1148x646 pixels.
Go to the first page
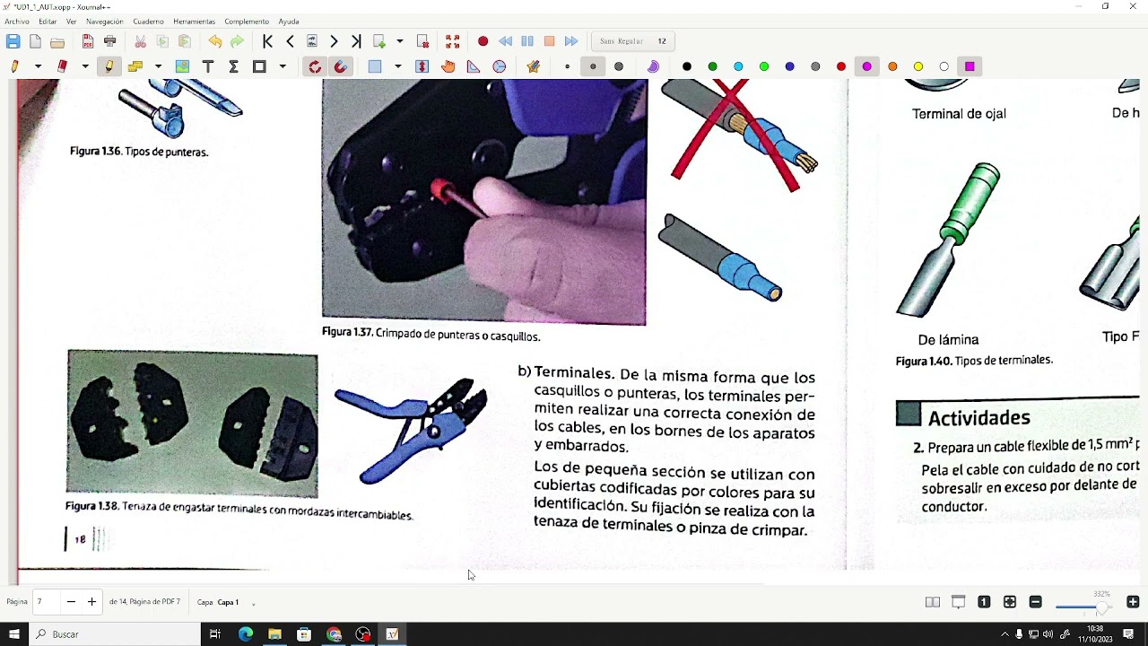tap(267, 41)
